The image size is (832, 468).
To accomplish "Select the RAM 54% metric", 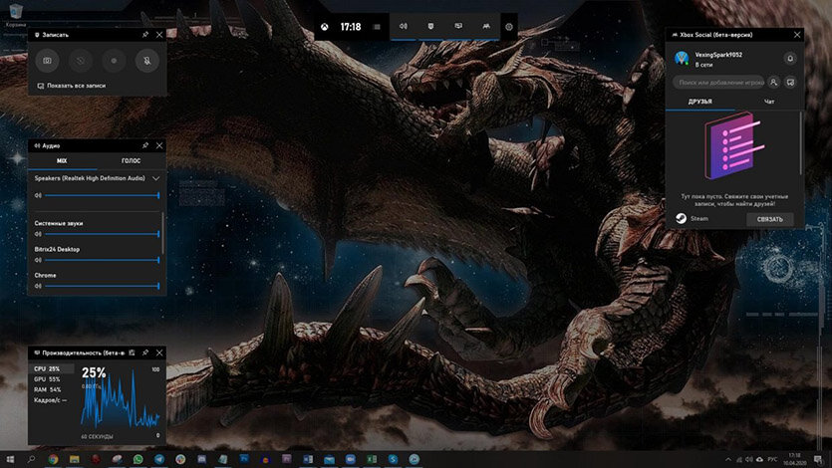I will point(47,389).
